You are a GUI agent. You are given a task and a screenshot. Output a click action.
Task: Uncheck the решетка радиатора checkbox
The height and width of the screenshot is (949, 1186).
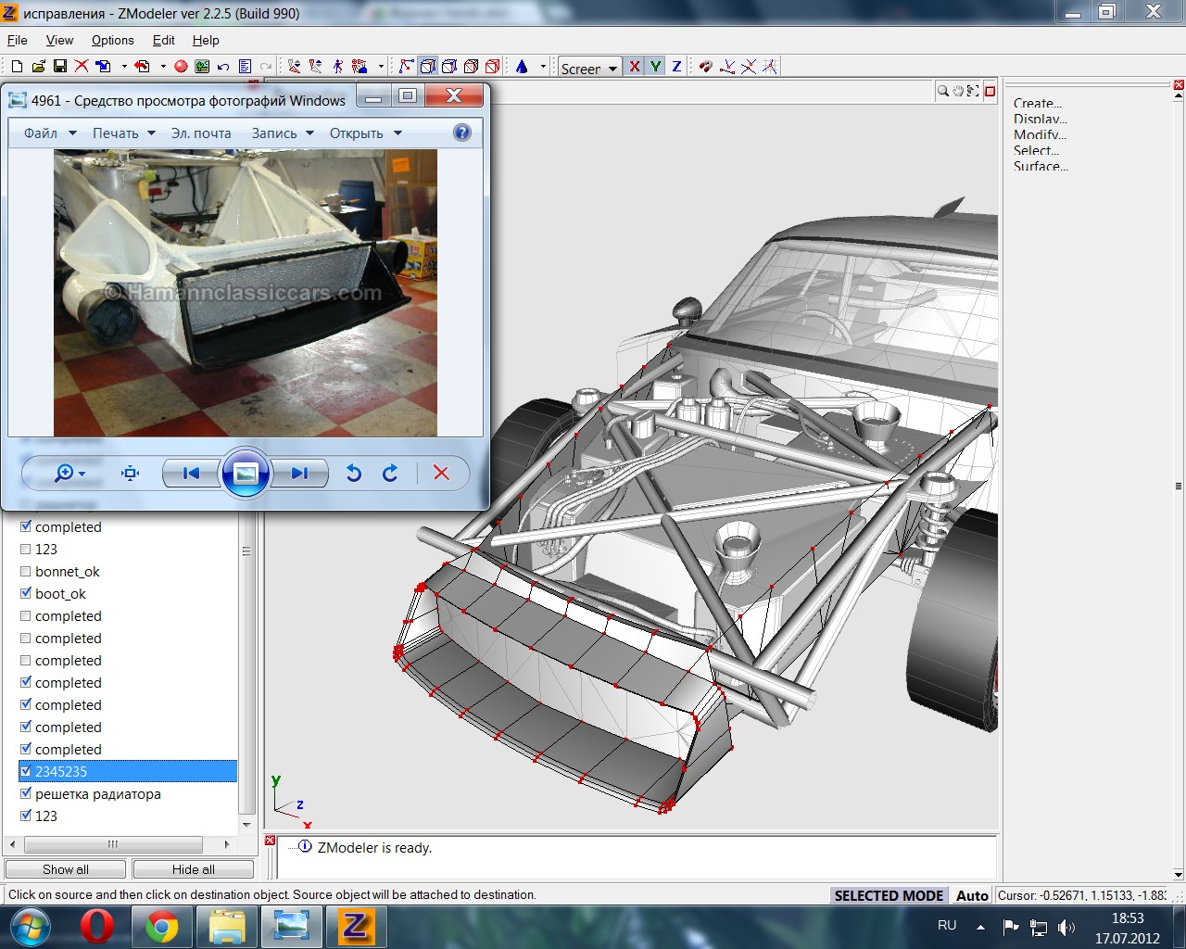point(26,794)
